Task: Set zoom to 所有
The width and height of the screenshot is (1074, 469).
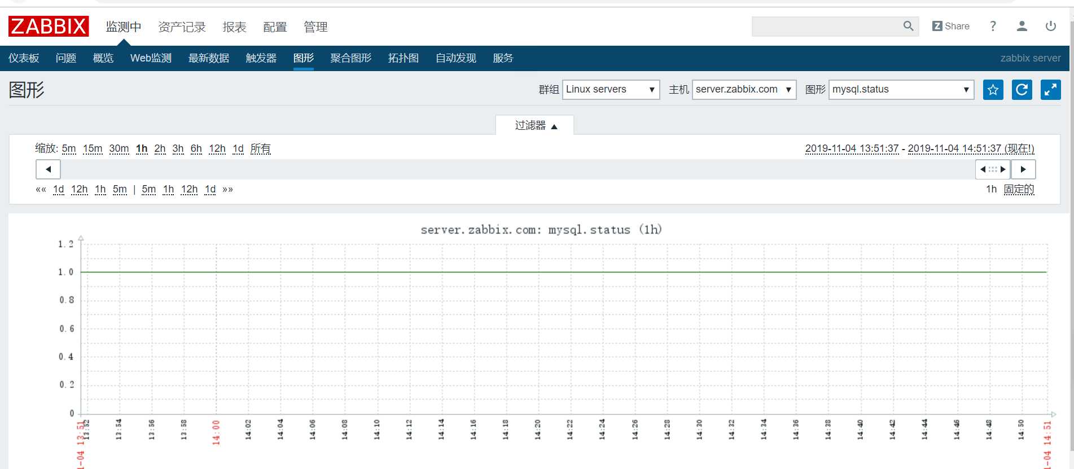Action: pyautogui.click(x=260, y=148)
